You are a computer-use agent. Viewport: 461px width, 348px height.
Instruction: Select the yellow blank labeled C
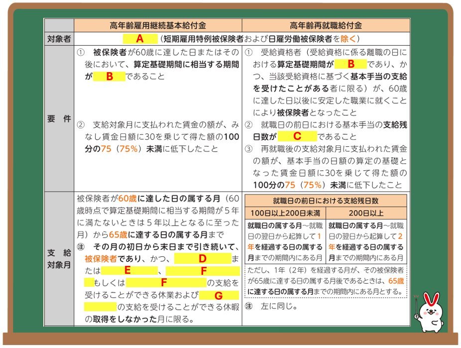tap(297, 136)
